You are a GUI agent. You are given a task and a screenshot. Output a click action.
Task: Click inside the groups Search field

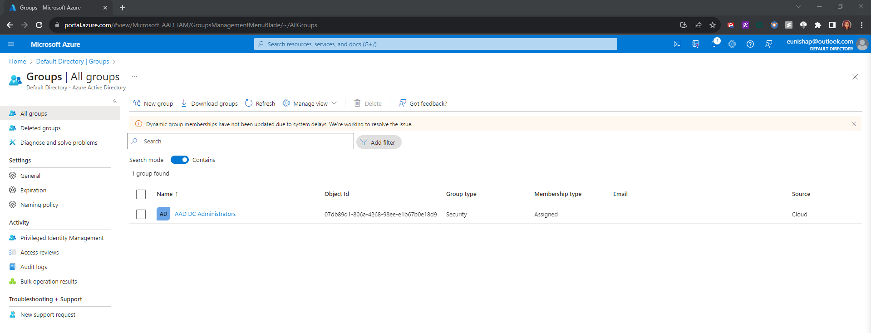(241, 141)
